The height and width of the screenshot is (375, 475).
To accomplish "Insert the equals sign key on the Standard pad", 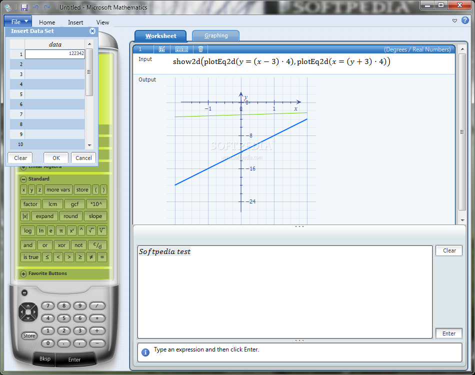I will (x=102, y=257).
